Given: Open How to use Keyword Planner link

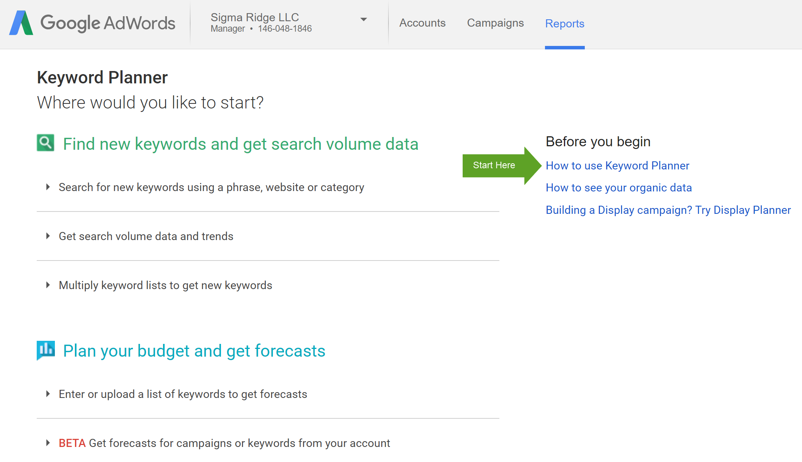Looking at the screenshot, I should (617, 166).
